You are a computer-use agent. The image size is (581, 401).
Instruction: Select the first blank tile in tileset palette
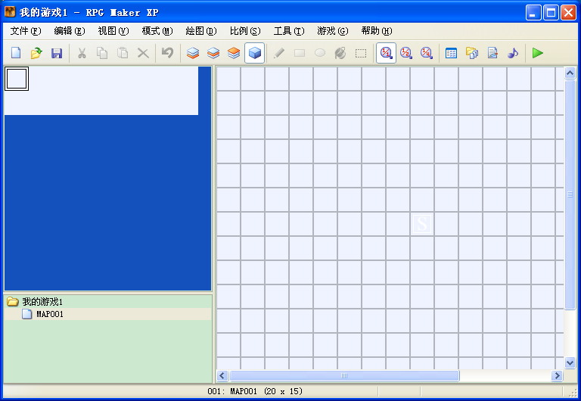17,79
